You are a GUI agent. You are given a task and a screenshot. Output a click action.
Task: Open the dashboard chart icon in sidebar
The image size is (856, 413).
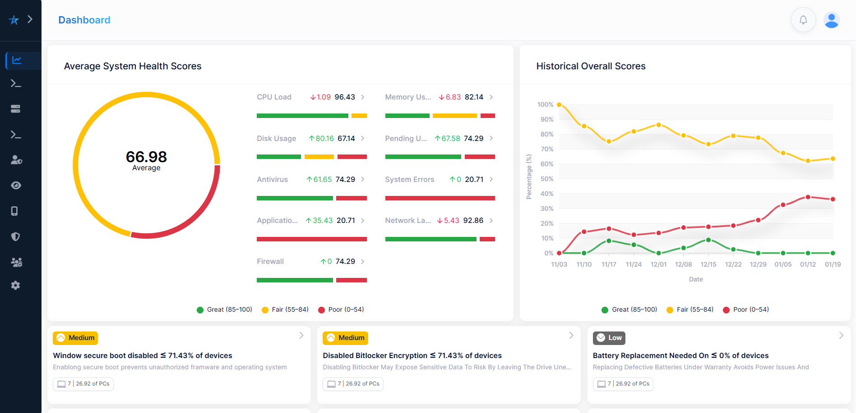tap(17, 60)
